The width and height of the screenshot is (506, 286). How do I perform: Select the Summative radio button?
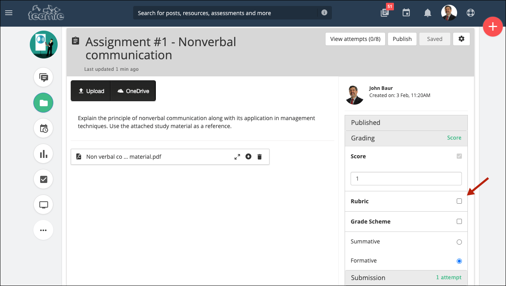coord(459,242)
